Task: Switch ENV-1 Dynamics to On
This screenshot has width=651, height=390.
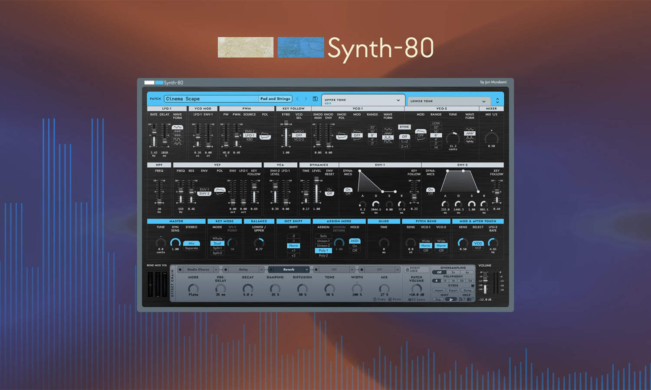Action: coord(348,190)
